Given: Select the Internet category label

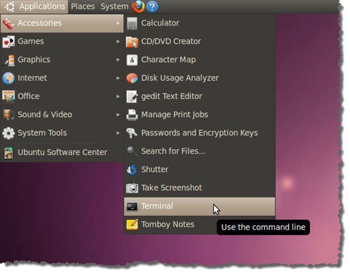Looking at the screenshot, I should (33, 78).
